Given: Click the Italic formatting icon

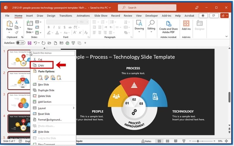Looking at the screenshot, I should [x=54, y=27].
